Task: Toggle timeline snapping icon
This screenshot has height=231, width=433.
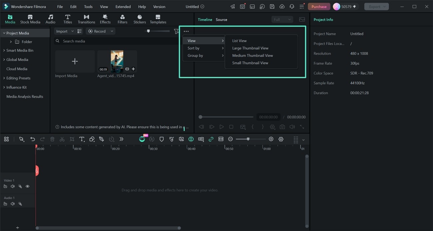Action: point(191,139)
